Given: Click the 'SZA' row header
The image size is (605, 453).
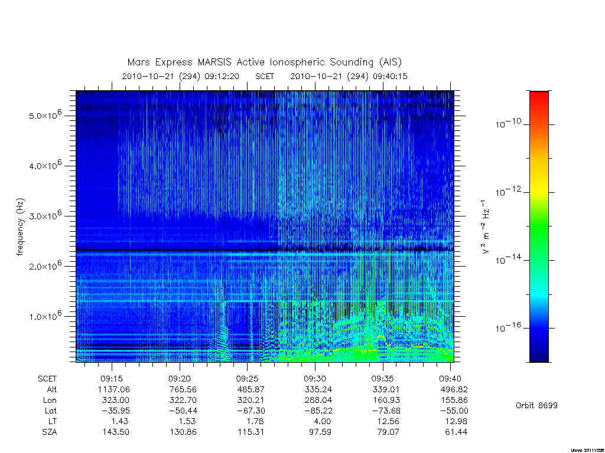Looking at the screenshot, I should pyautogui.click(x=50, y=432).
